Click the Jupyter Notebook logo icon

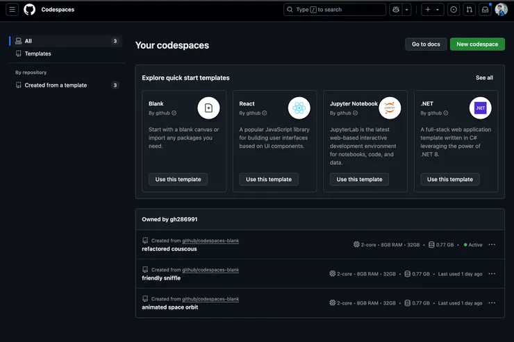click(x=390, y=108)
